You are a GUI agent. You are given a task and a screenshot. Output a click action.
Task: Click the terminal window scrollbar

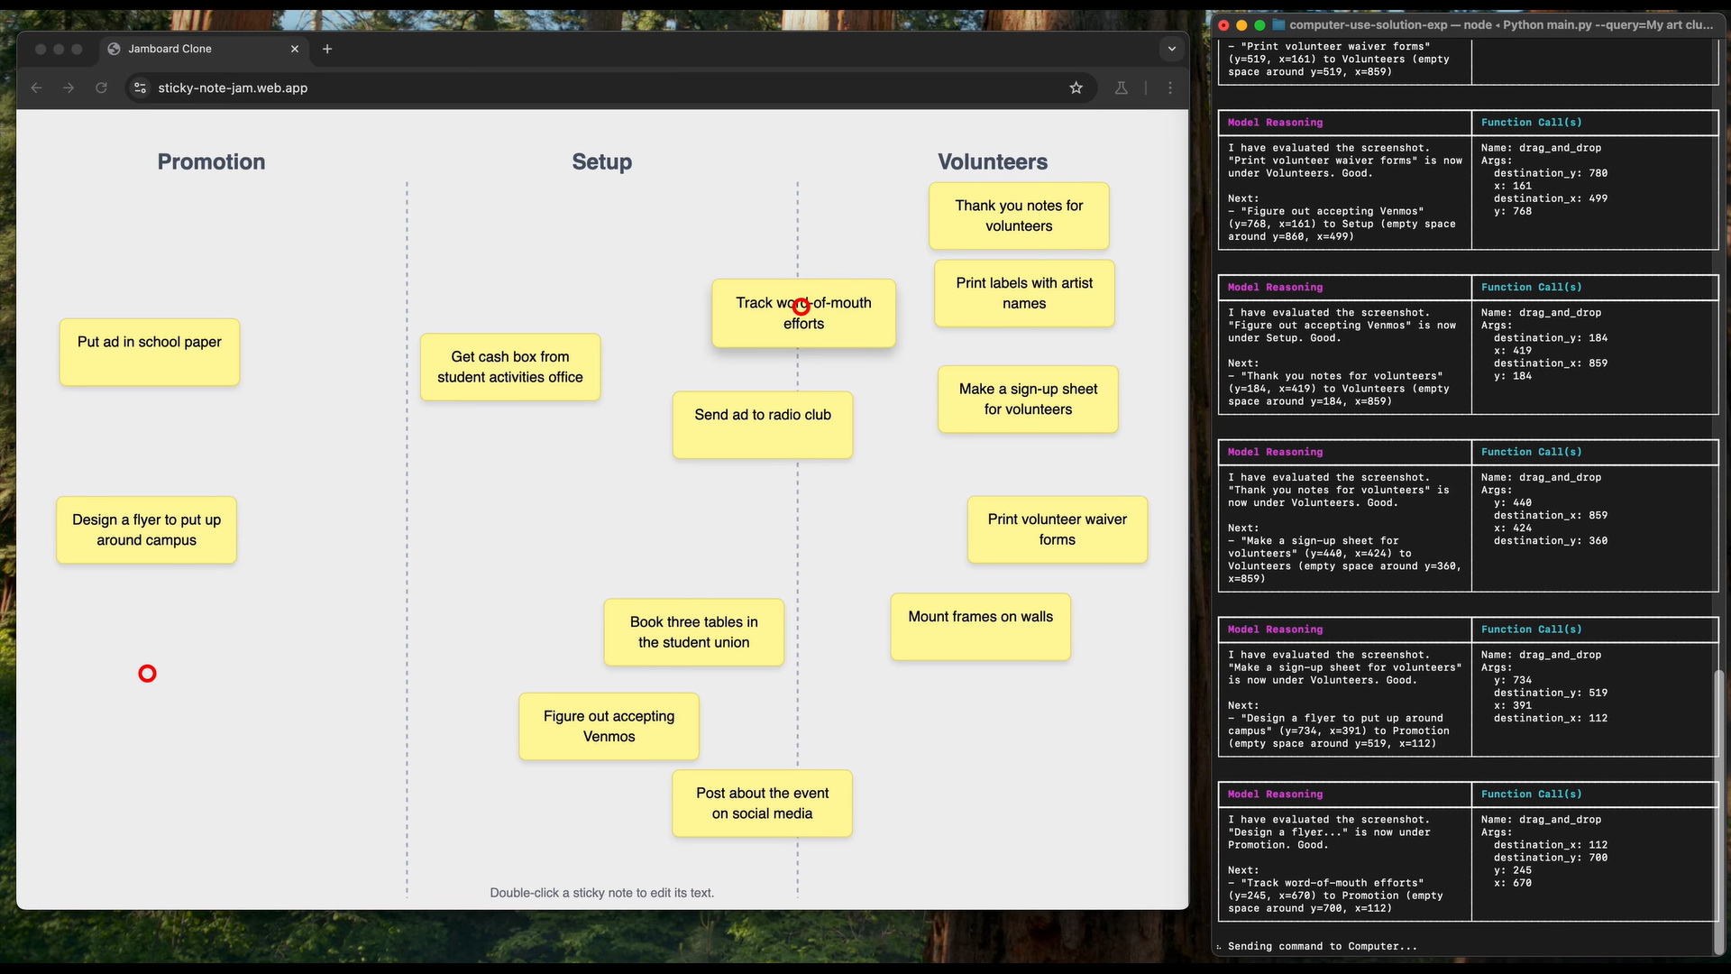point(1718,812)
